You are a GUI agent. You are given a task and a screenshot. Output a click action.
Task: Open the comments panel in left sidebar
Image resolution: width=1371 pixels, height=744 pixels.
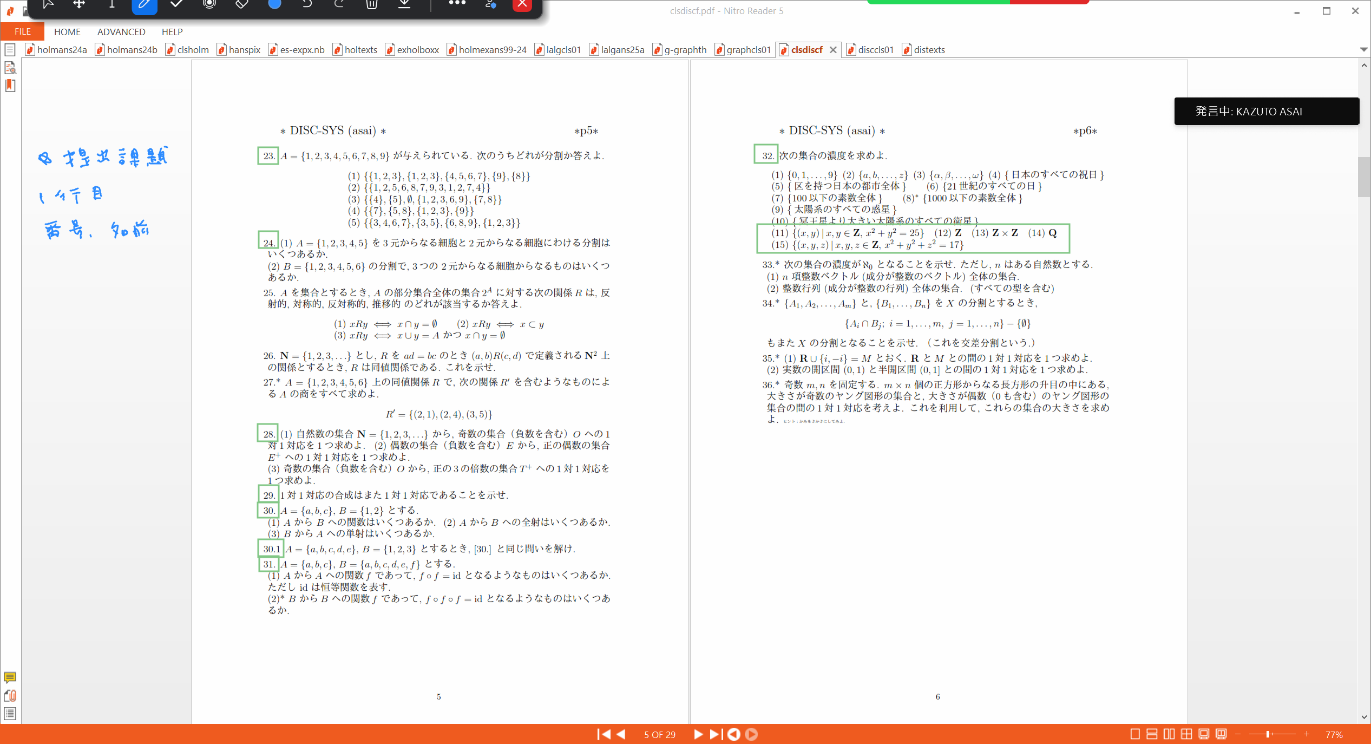[x=10, y=677]
